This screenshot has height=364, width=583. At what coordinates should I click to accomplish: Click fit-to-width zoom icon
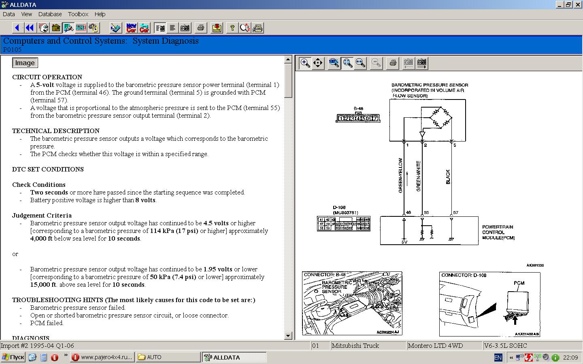click(360, 63)
